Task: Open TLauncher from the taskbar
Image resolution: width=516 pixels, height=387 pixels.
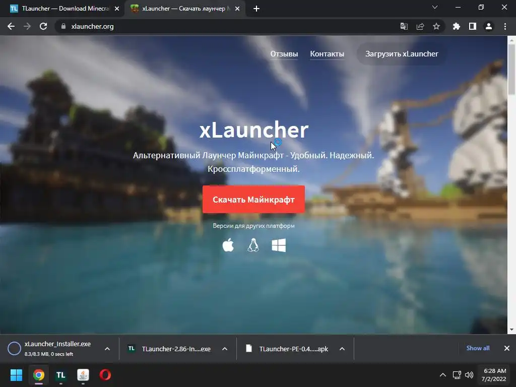Action: coord(61,375)
